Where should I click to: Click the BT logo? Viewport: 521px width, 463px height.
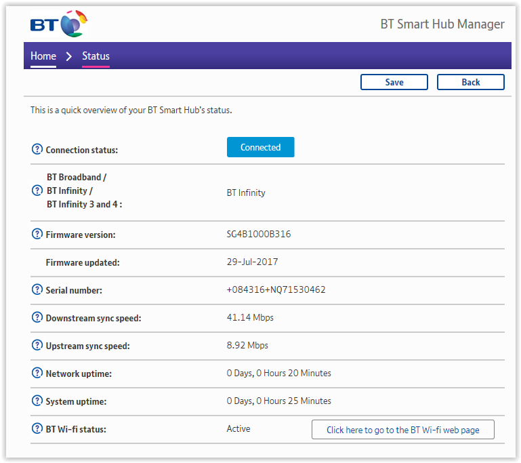point(58,24)
